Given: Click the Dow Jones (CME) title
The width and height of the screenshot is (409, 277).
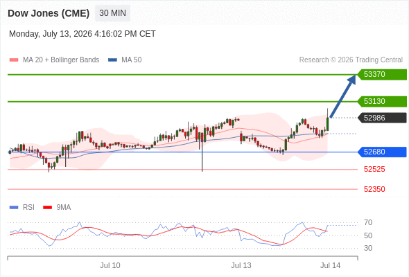Looking at the screenshot, I should pos(49,13).
